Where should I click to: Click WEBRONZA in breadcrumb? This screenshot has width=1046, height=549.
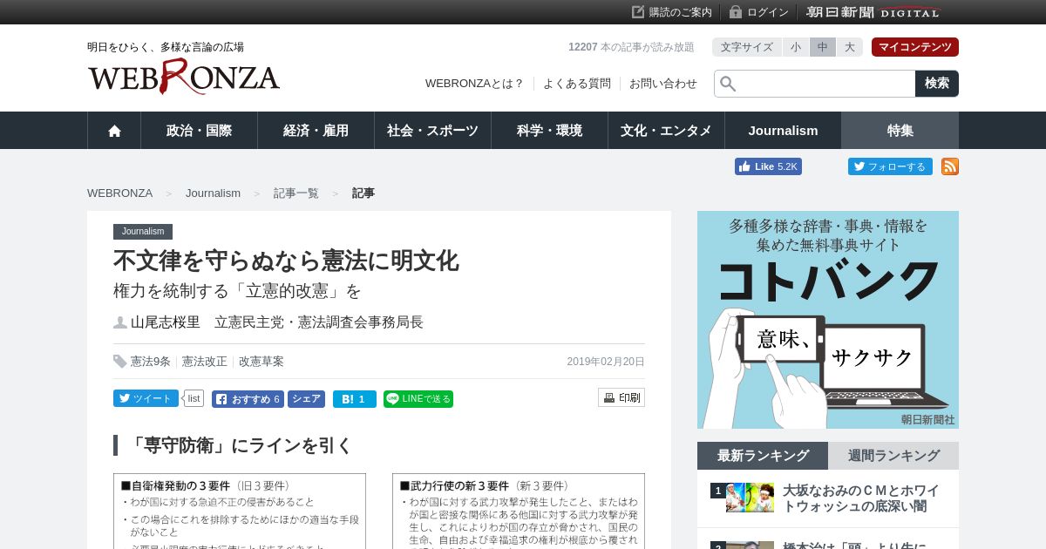119,193
